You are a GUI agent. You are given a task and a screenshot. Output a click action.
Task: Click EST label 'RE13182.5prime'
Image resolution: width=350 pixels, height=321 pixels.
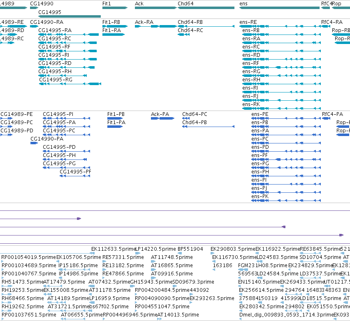[123, 266]
